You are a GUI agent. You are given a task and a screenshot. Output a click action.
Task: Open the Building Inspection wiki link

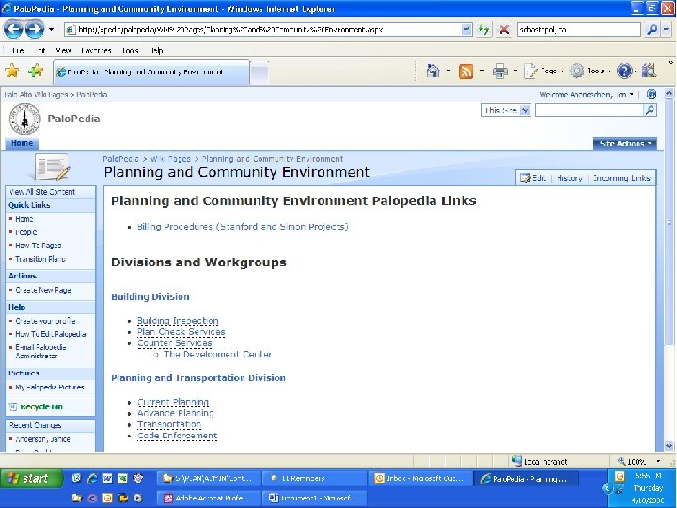click(178, 321)
